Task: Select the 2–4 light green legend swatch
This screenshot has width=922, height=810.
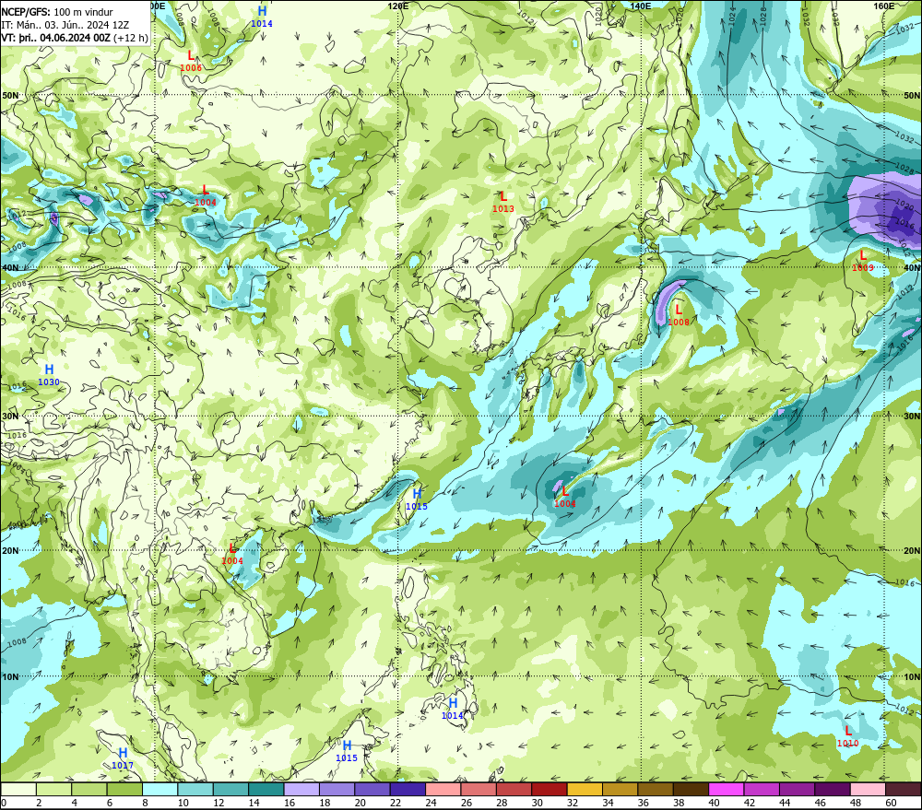Action: coord(54,789)
